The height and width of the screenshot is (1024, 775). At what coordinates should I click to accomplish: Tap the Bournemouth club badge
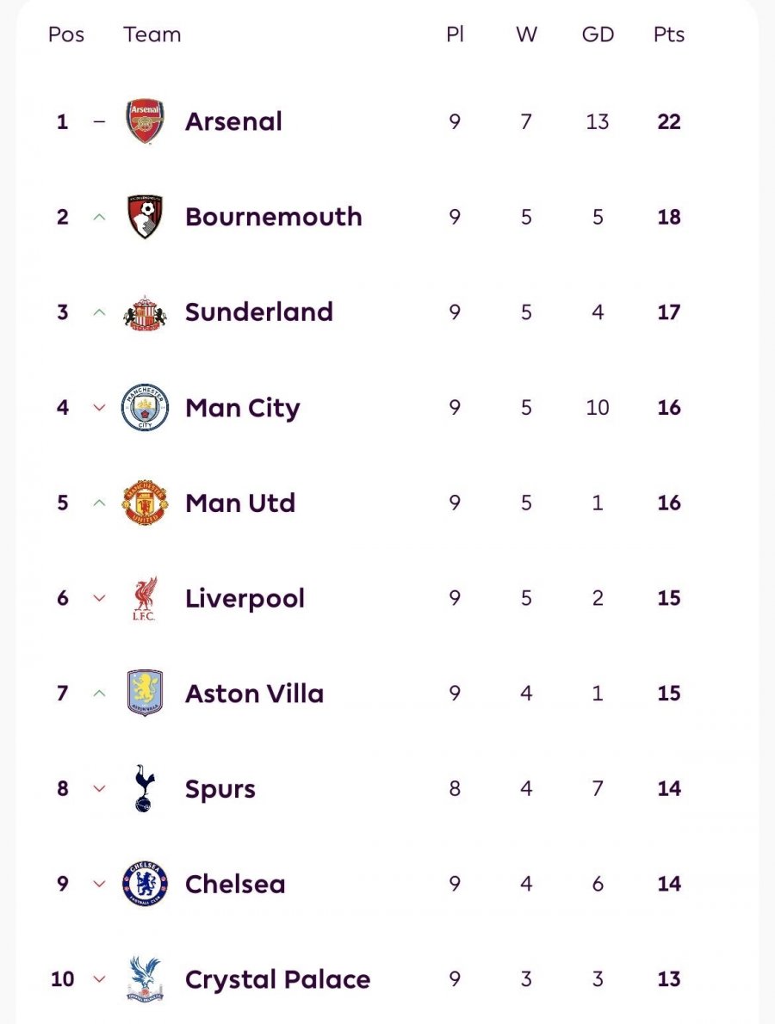[x=145, y=217]
